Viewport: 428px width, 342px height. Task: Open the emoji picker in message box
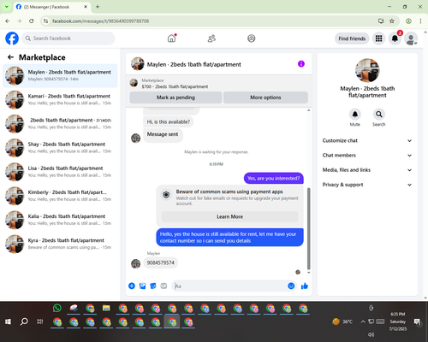pos(291,286)
